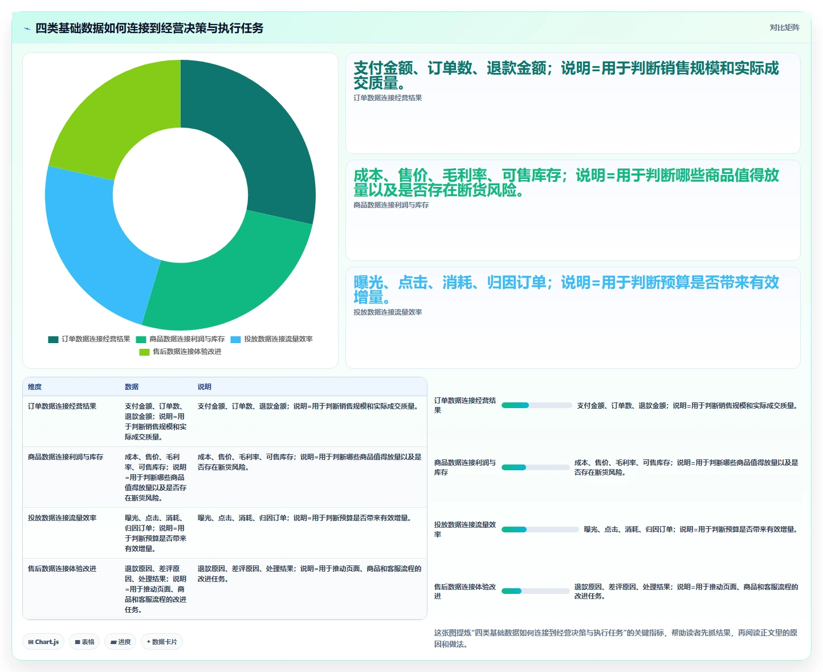Toggle the 售后数据连接体验改进 legend swatch

[x=145, y=352]
